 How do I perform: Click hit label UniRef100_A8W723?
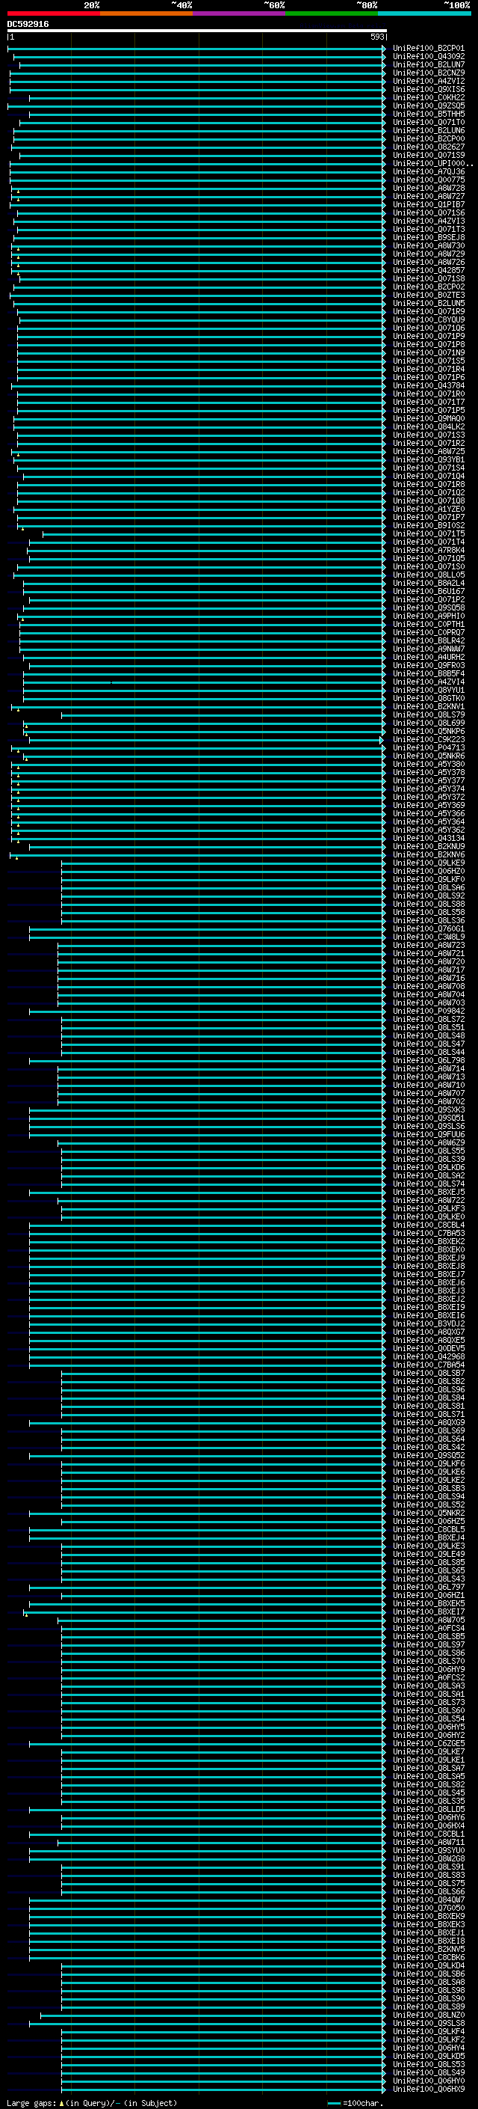point(428,945)
